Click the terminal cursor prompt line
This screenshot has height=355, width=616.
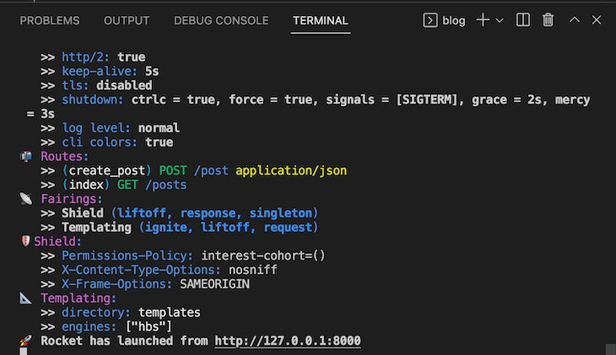tap(24, 351)
